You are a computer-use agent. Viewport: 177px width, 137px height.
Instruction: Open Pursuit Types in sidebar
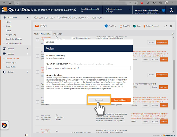[11, 63]
